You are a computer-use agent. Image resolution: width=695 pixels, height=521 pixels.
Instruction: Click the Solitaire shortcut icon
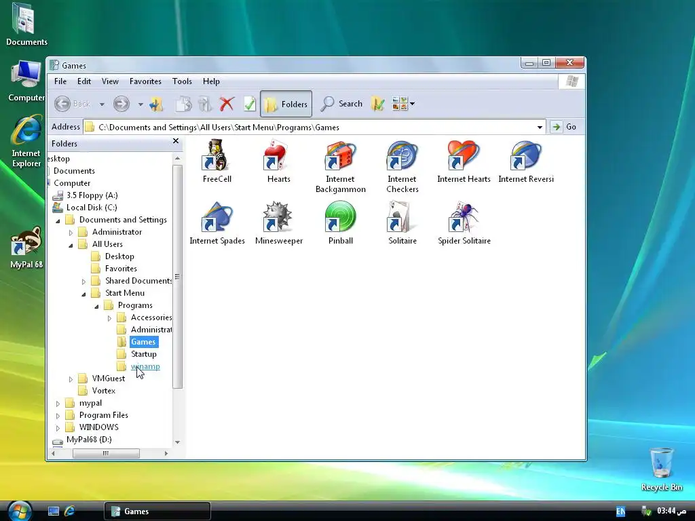pyautogui.click(x=402, y=216)
